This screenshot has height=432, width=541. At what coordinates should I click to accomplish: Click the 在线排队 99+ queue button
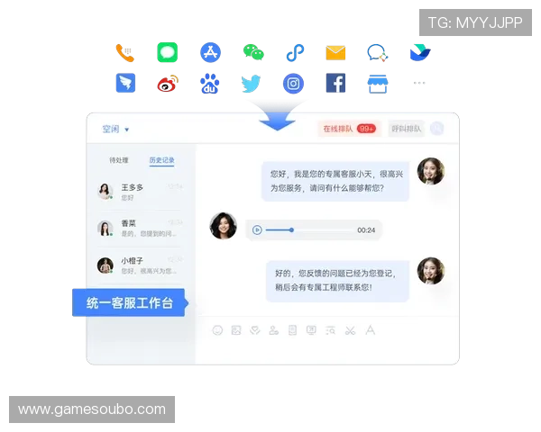(x=350, y=129)
